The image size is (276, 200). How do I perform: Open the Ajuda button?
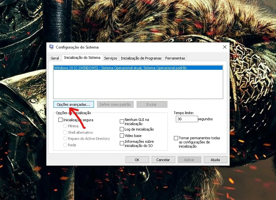click(215, 160)
